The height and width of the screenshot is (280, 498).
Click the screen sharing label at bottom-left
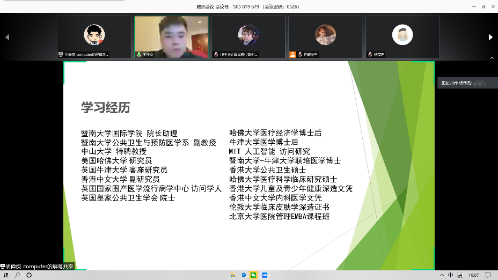[38, 266]
